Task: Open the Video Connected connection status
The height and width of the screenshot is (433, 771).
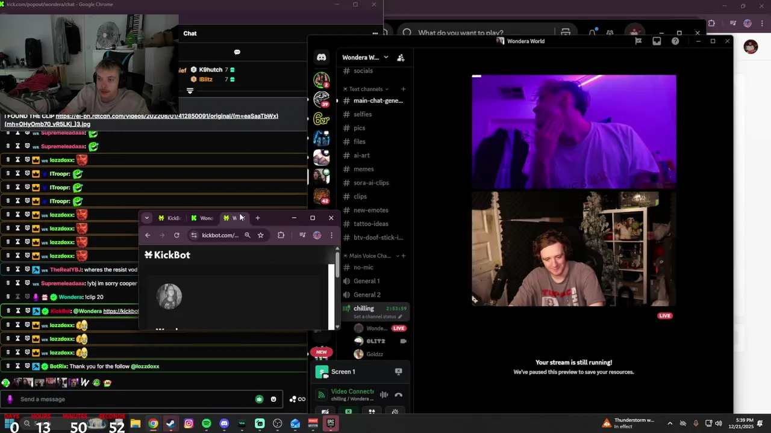Action: tap(352, 392)
